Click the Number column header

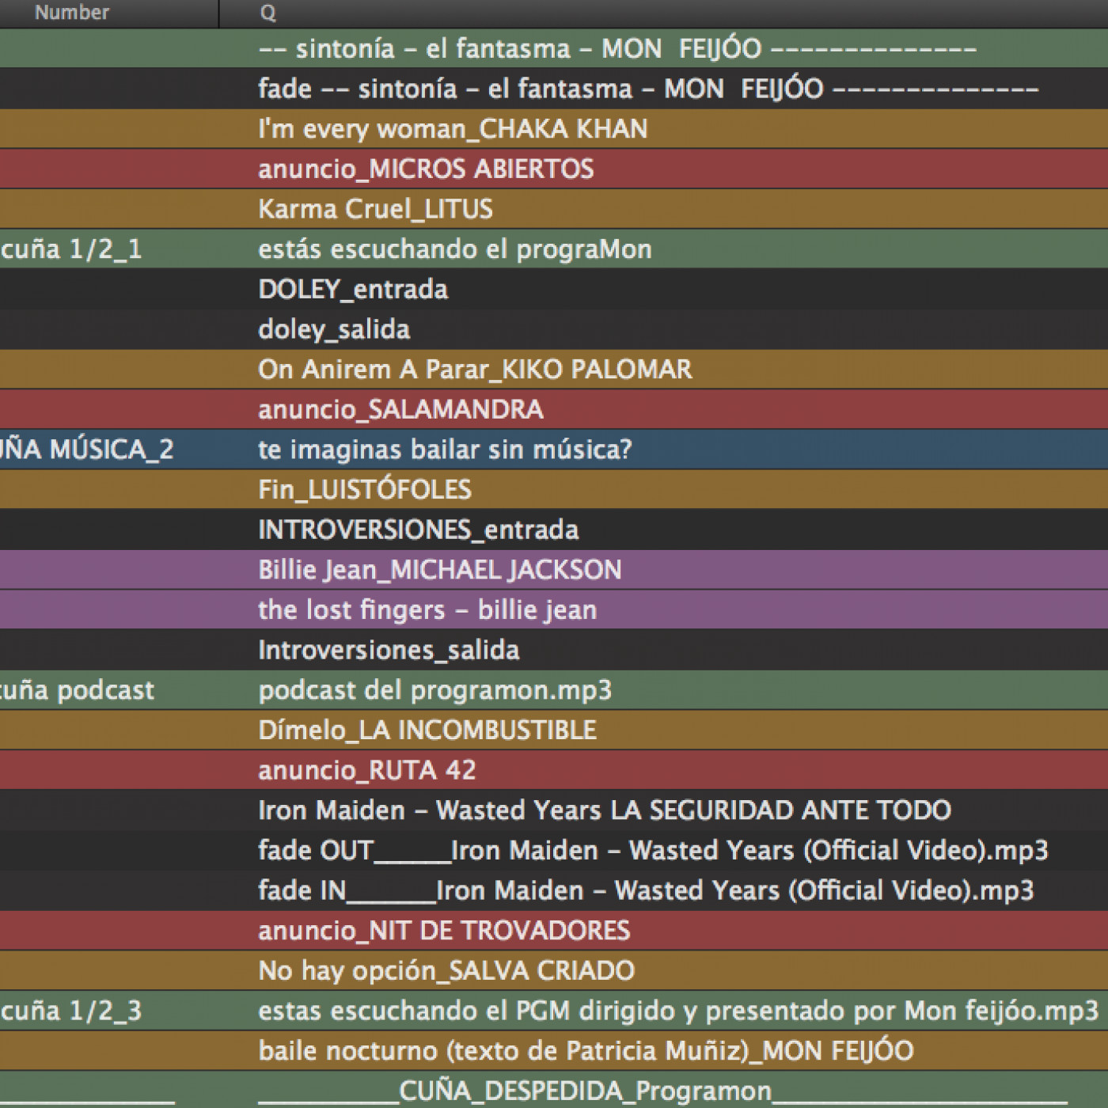pyautogui.click(x=73, y=13)
